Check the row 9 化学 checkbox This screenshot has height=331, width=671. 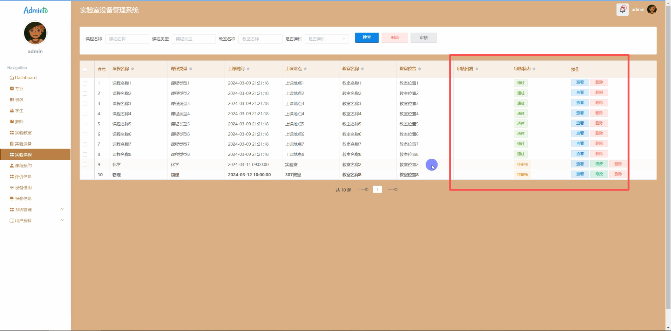[x=85, y=165]
